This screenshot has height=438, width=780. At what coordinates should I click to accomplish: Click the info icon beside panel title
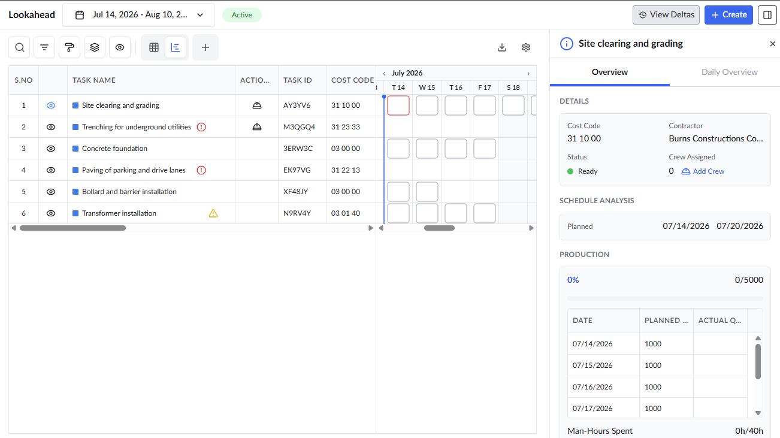(566, 44)
